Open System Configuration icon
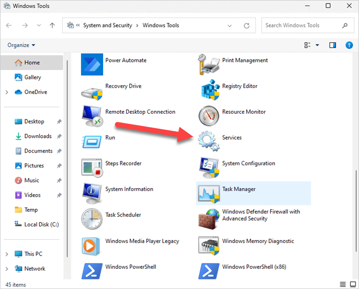Viewport: 359px width, 289px height. point(209,168)
